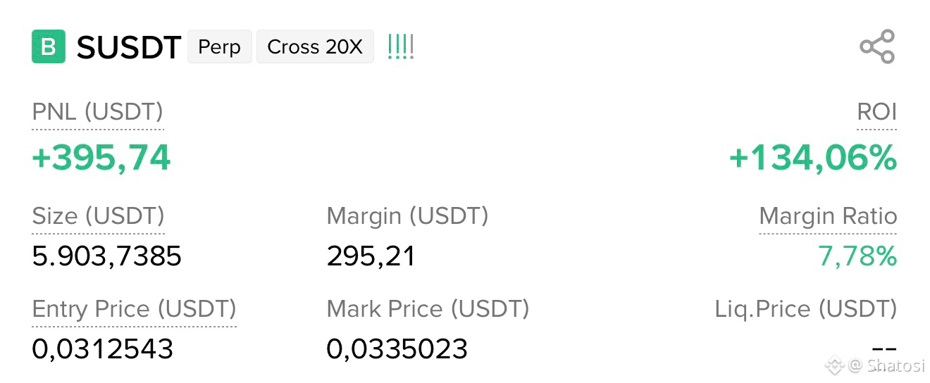
Task: Click the Entry Price (USDT) label
Action: (x=135, y=309)
